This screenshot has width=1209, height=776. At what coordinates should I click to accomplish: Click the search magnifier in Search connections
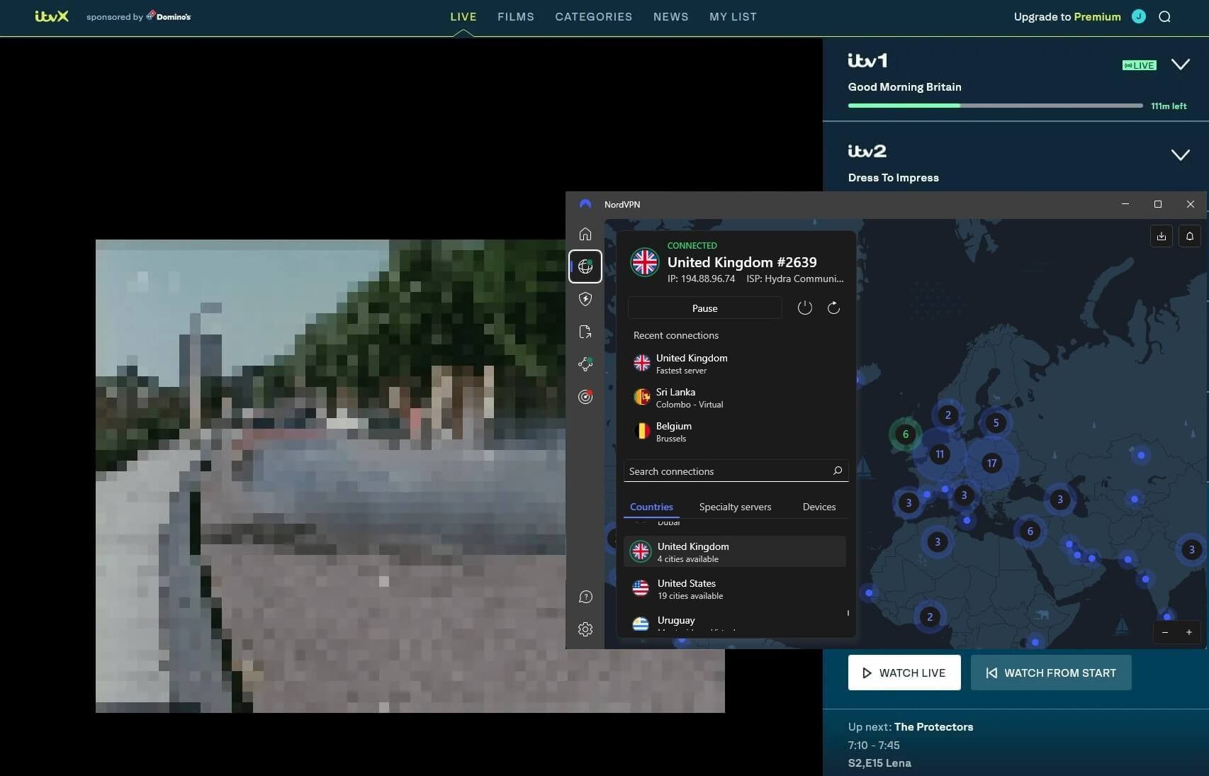[837, 471]
